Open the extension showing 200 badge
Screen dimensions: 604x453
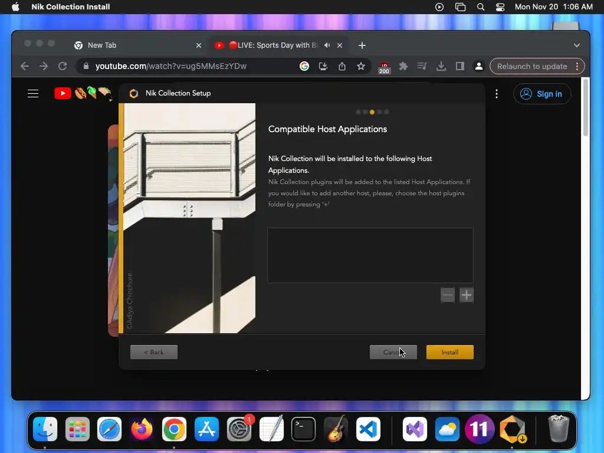[384, 67]
